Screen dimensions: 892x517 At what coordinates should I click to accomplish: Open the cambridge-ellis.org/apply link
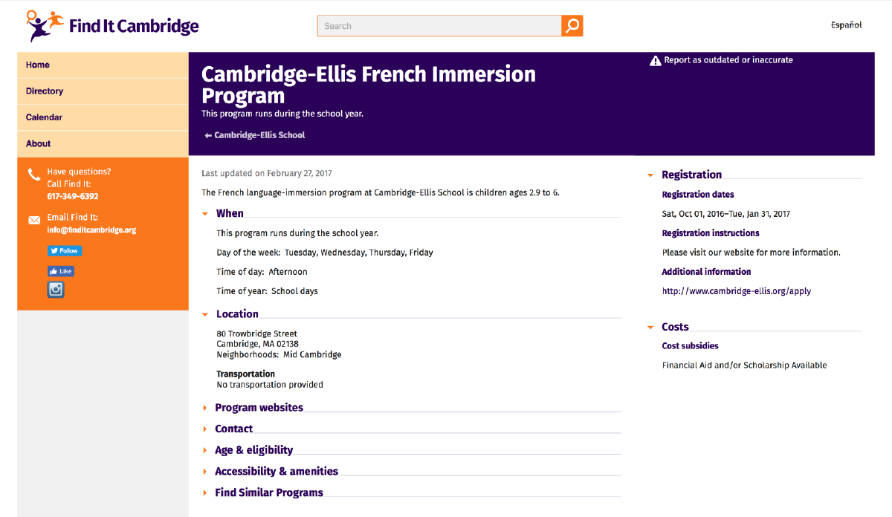pyautogui.click(x=736, y=291)
